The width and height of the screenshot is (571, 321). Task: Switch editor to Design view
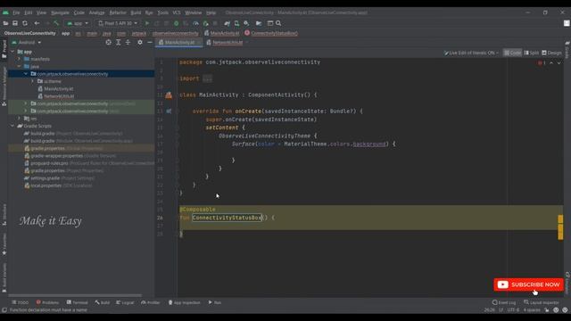551,53
